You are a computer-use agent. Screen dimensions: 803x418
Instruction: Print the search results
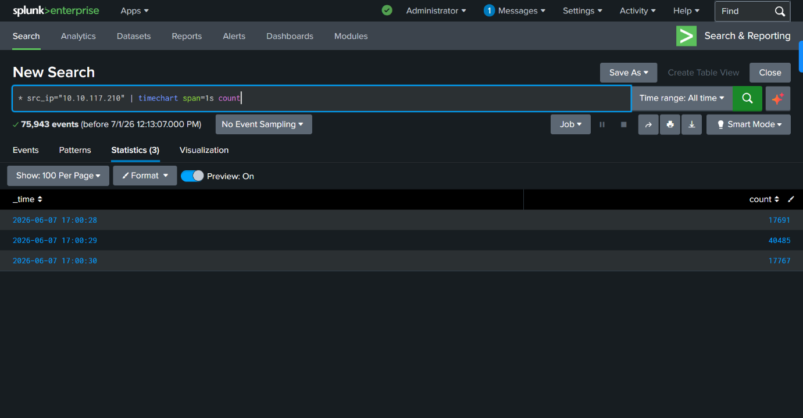[670, 124]
